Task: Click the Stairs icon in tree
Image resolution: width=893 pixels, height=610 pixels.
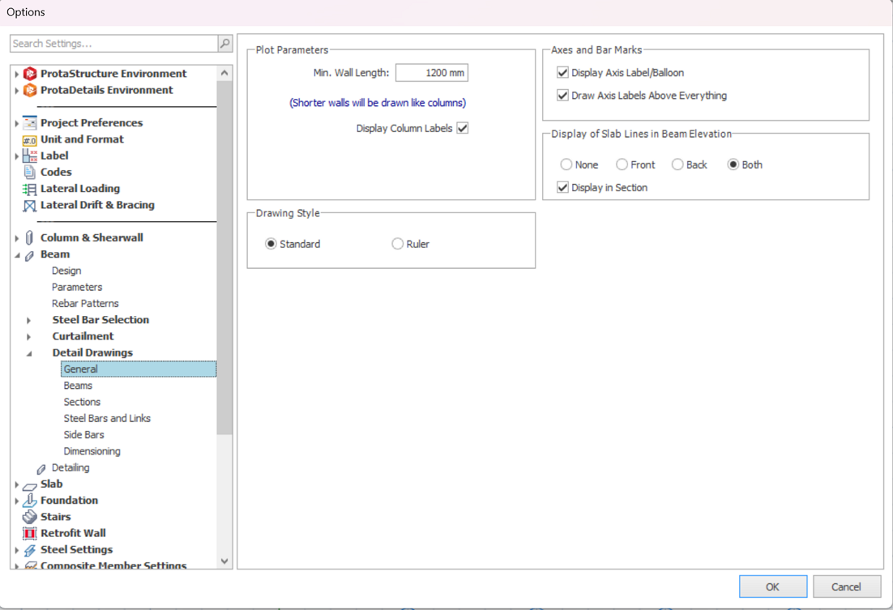Action: (30, 517)
